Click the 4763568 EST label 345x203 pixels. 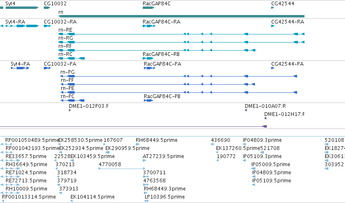(x=154, y=181)
